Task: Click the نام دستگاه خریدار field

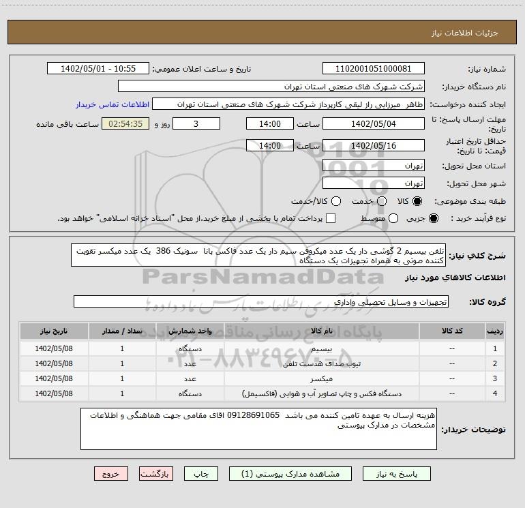Action: 271,87
